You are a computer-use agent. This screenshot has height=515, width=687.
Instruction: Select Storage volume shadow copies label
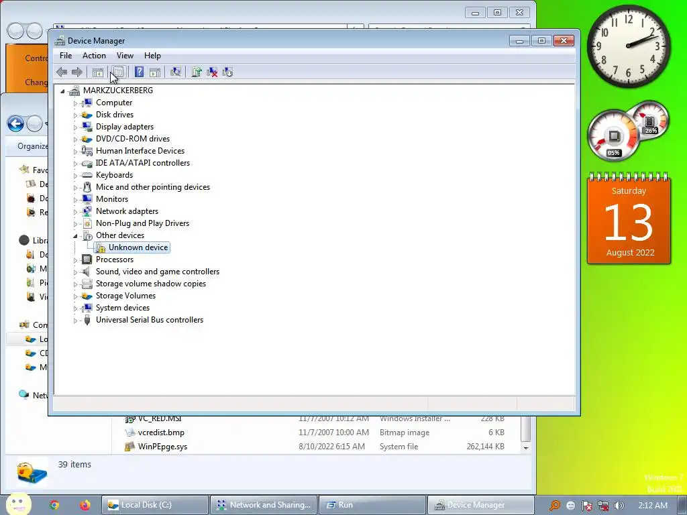coord(151,284)
